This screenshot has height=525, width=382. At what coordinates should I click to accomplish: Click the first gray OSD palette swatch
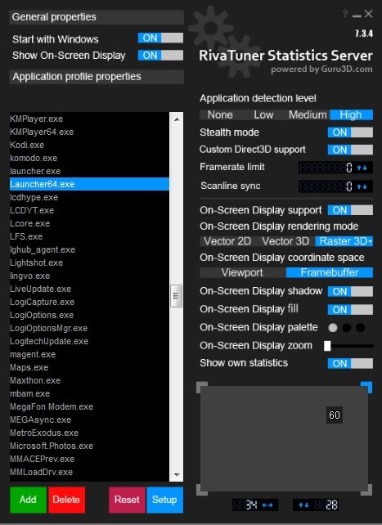333,327
